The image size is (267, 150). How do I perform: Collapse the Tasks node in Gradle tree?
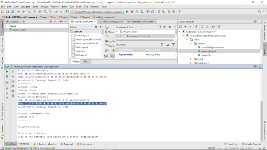[187, 40]
